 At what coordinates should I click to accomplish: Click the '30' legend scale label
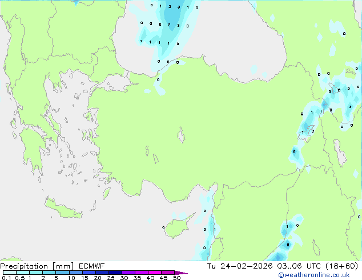124,278
